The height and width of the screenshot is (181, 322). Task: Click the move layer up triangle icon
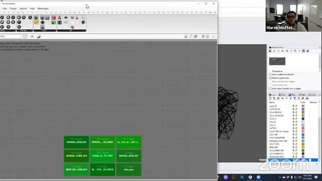282,99
